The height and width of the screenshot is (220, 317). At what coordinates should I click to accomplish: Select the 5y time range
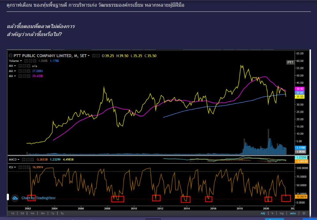[x=62, y=213]
